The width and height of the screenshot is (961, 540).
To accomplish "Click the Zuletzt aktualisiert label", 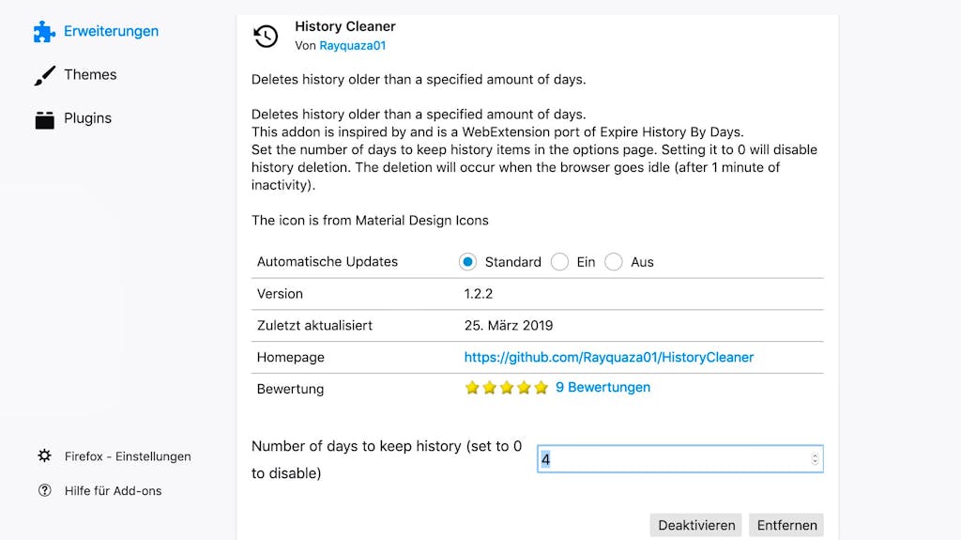I will click(x=314, y=326).
